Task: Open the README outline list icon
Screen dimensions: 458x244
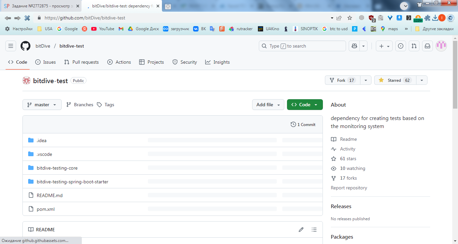Action: click(x=314, y=230)
